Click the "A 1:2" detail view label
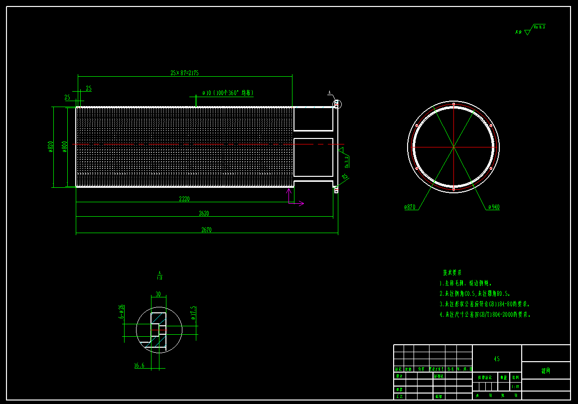Viewport: 578px width, 404px height. point(159,275)
